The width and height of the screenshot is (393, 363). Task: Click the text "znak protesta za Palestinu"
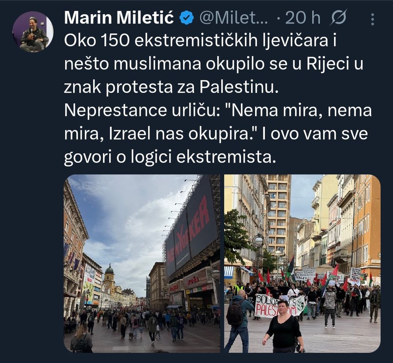coord(171,88)
